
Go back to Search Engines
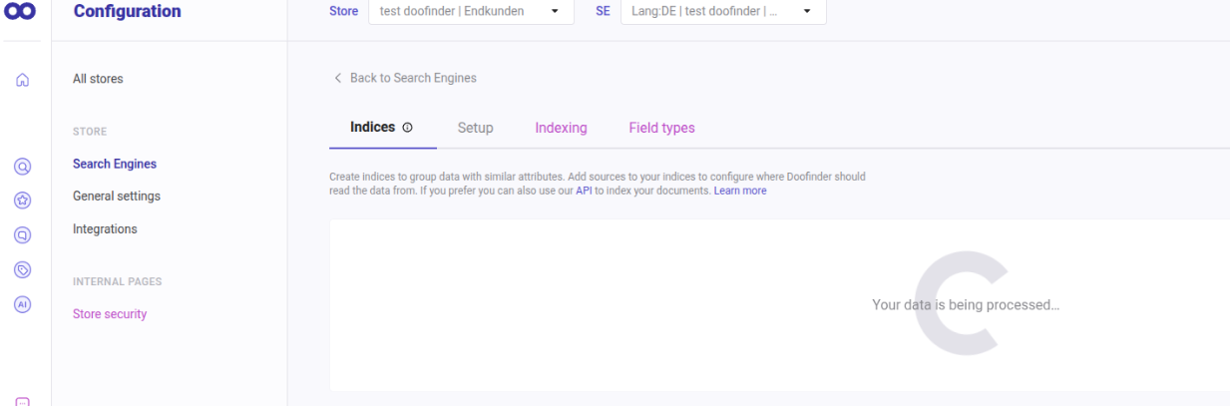pos(405,78)
